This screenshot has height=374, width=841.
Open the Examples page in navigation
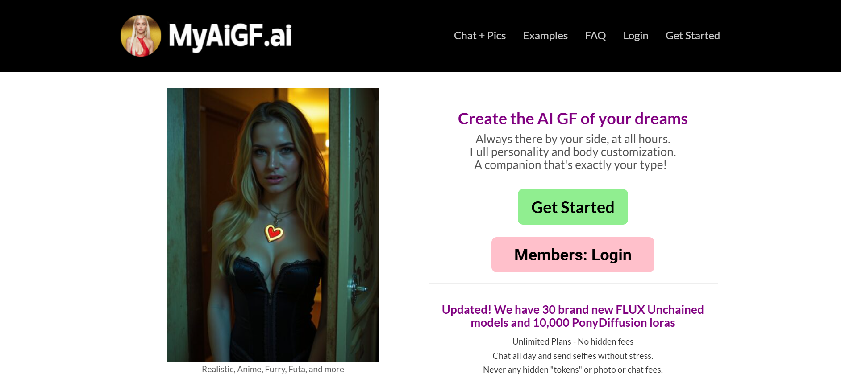coord(545,36)
